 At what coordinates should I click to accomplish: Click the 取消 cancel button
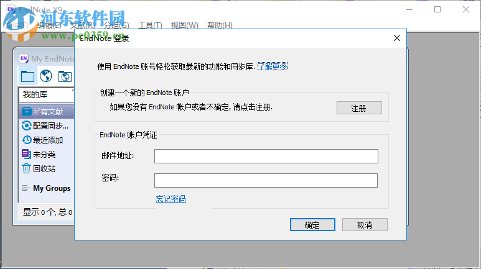(365, 225)
